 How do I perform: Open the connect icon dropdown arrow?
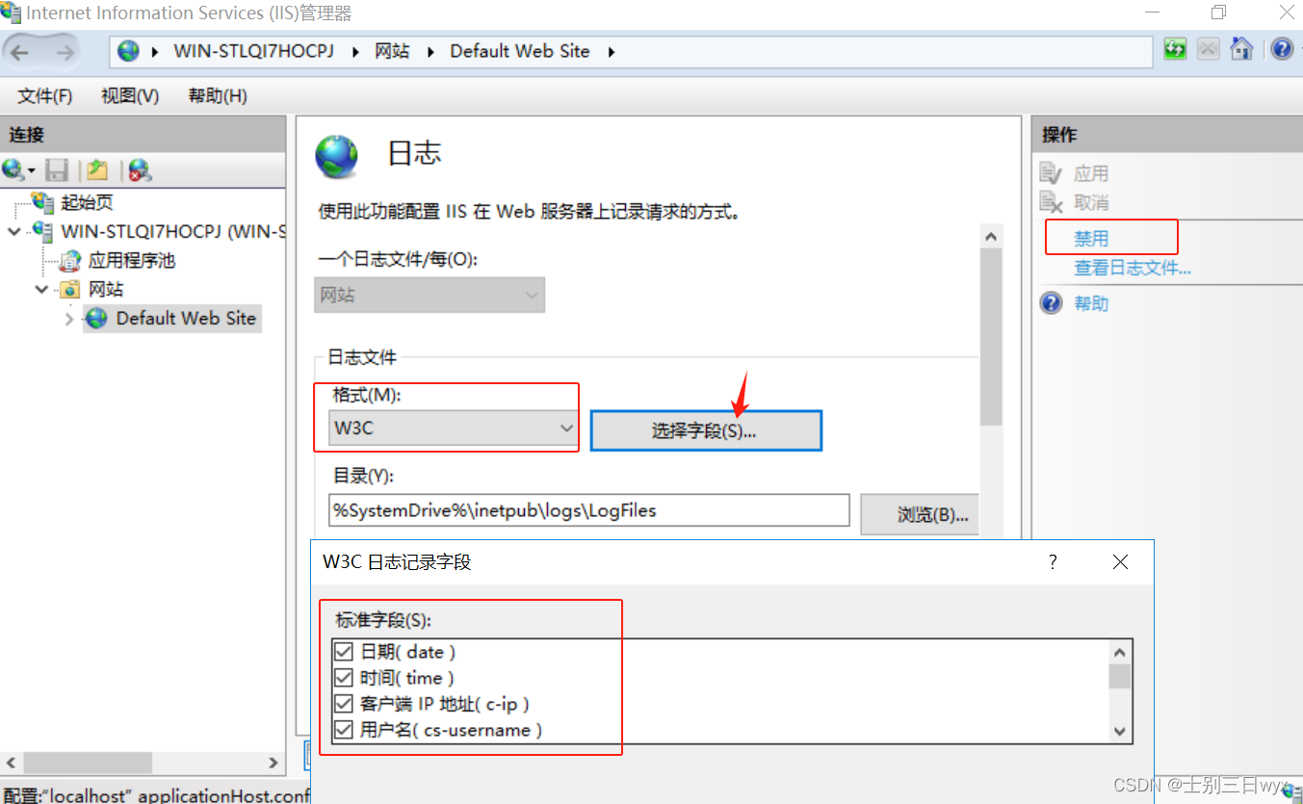(x=32, y=171)
